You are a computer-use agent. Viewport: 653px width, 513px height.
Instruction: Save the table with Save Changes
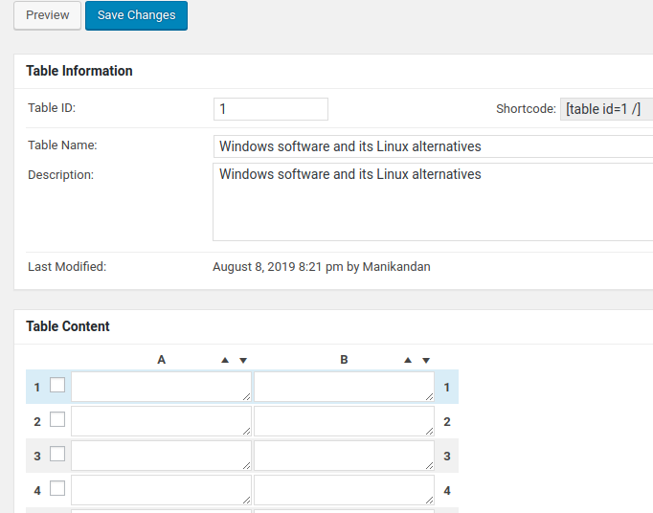click(x=136, y=15)
